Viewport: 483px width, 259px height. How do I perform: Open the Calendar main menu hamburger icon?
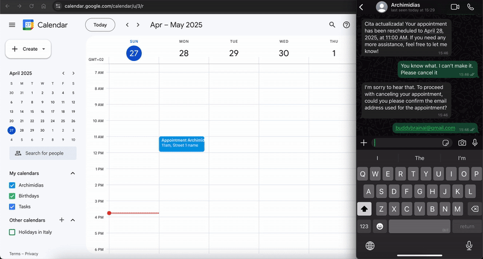[x=12, y=25]
